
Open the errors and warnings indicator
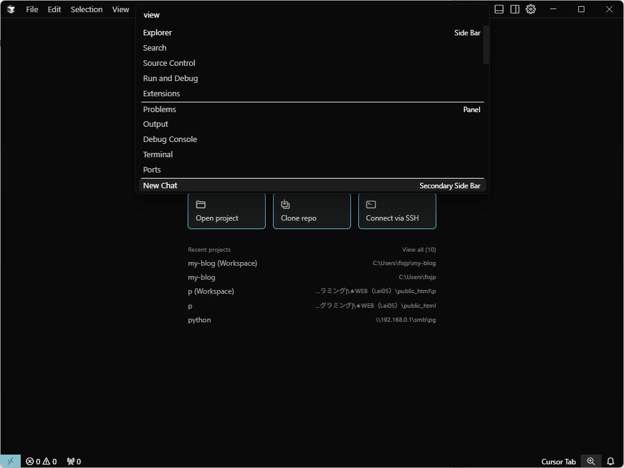(x=41, y=461)
